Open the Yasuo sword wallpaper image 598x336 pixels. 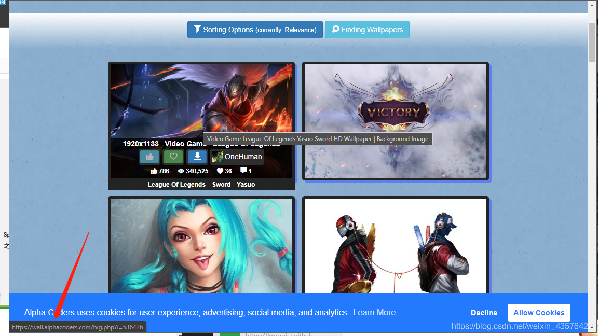click(201, 101)
